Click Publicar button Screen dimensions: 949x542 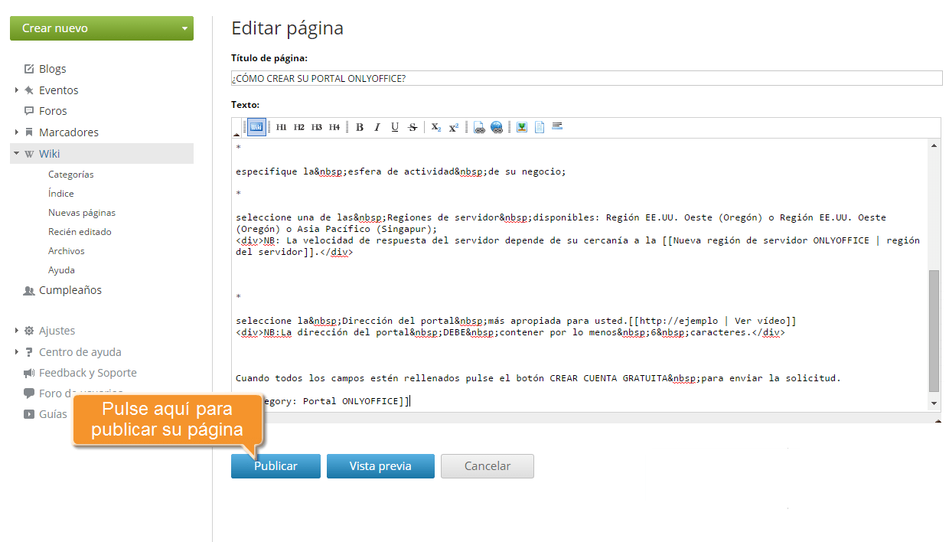(276, 466)
